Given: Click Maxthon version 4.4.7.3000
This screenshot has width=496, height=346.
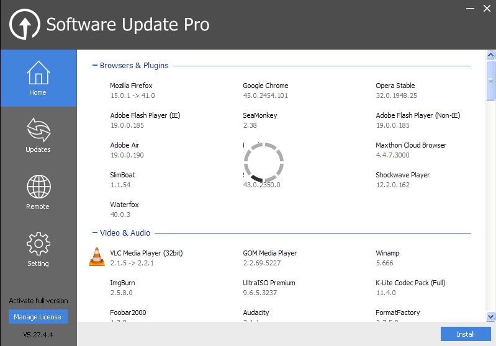Looking at the screenshot, I should tap(392, 155).
